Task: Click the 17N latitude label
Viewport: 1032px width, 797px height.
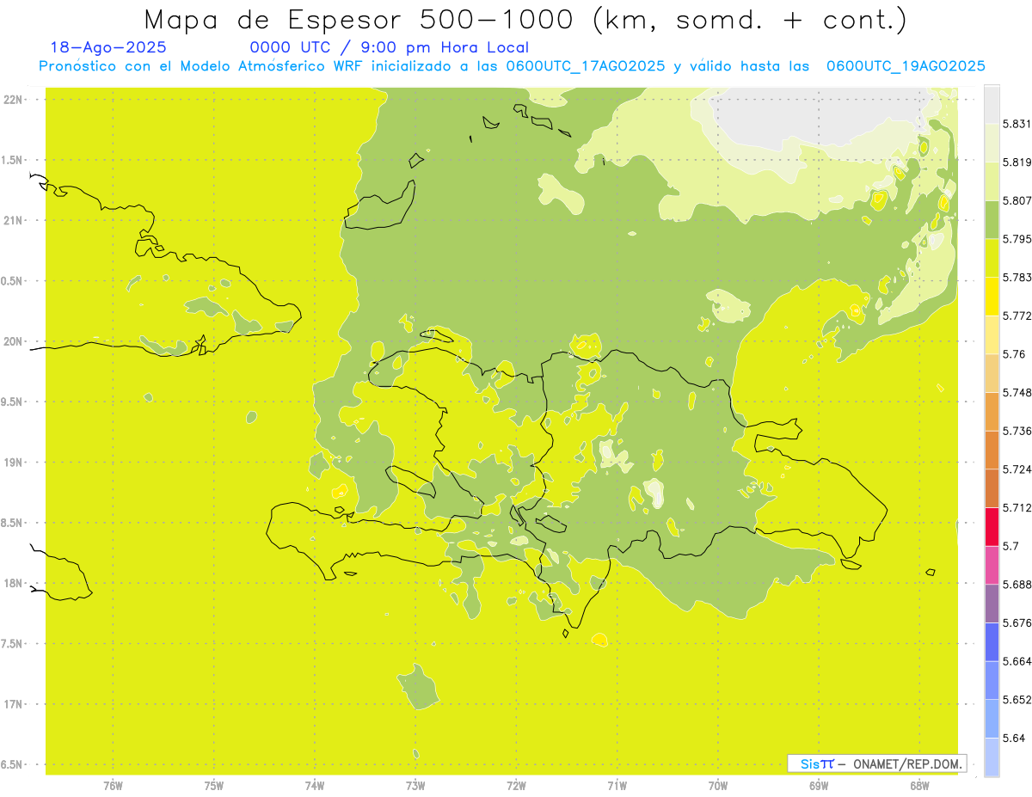Action: 14,704
